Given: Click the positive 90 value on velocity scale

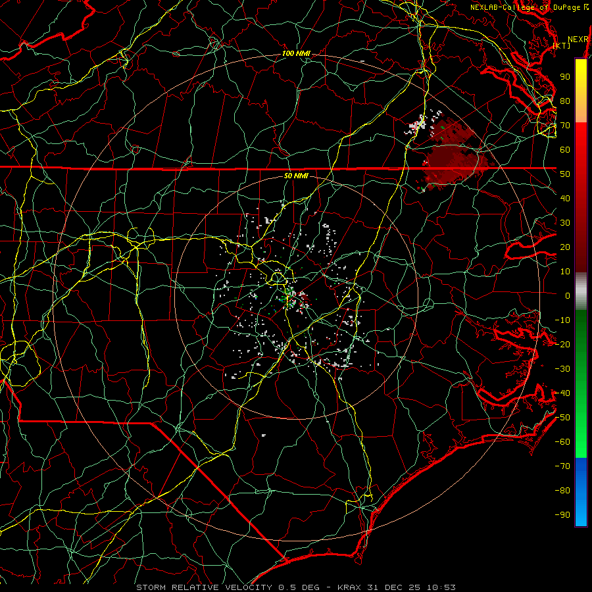Looking at the screenshot, I should (565, 77).
